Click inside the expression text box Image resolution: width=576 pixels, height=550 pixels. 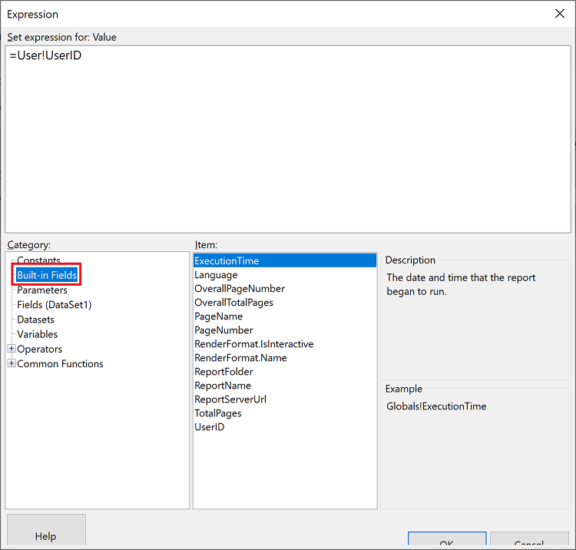point(288,139)
